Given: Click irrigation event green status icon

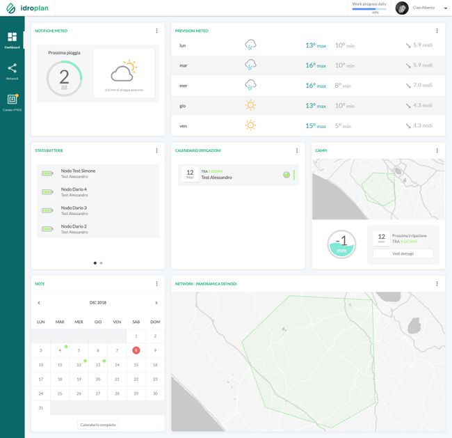Looking at the screenshot, I should coord(286,175).
